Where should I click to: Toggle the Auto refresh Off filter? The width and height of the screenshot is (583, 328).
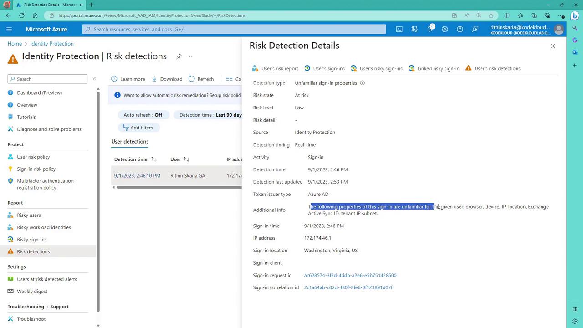point(143,115)
